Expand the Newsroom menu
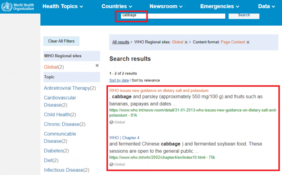 tap(166, 7)
